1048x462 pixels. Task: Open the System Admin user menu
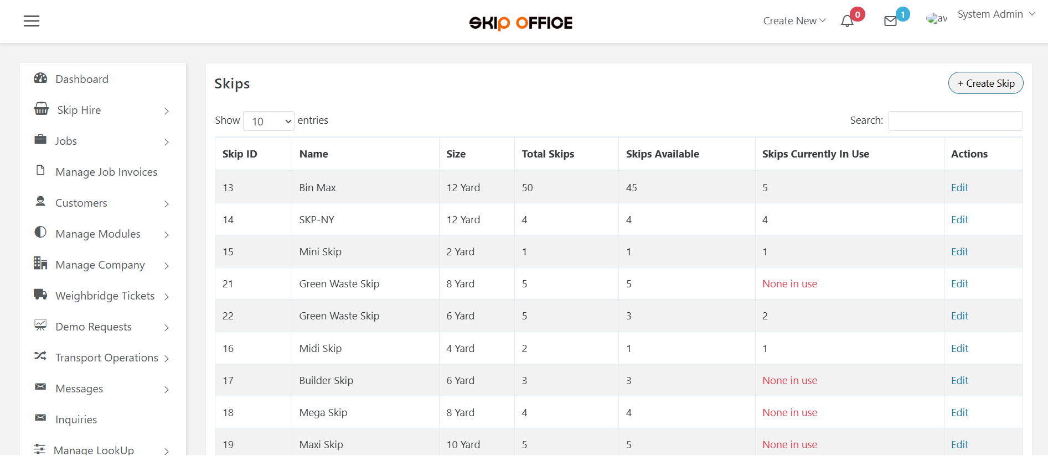pyautogui.click(x=996, y=14)
